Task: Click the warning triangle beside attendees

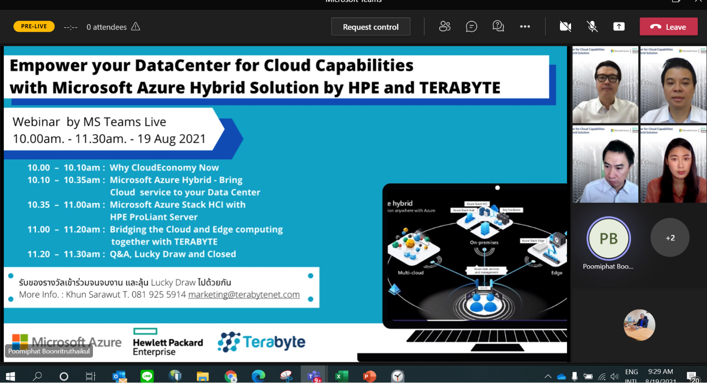Action: tap(135, 26)
